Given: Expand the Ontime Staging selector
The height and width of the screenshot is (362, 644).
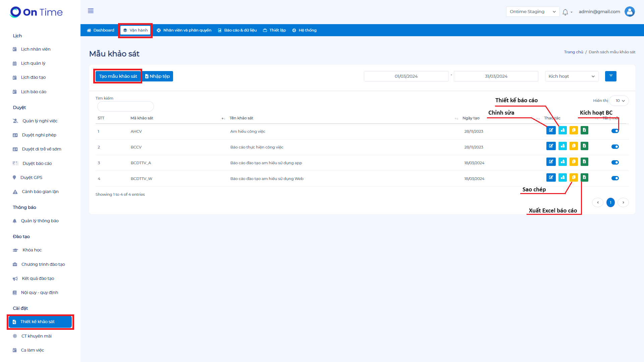Looking at the screenshot, I should [x=532, y=12].
